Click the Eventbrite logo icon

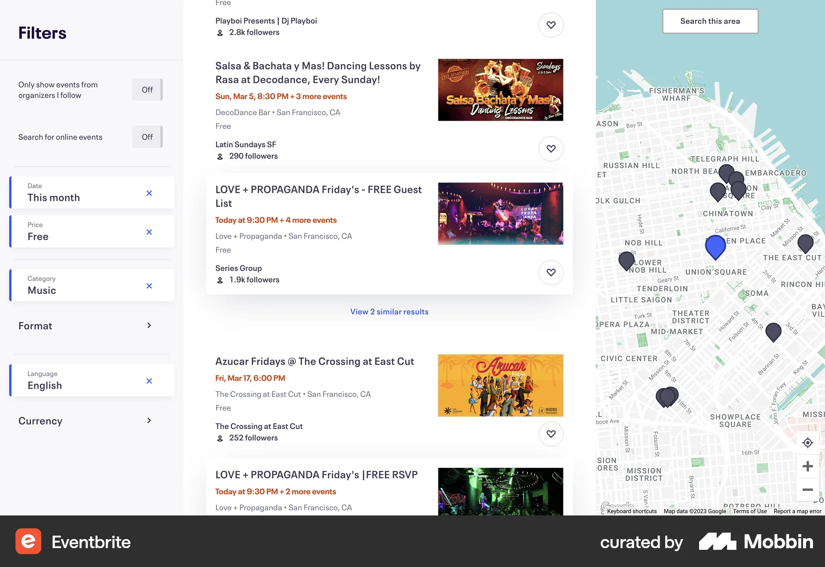pos(28,542)
